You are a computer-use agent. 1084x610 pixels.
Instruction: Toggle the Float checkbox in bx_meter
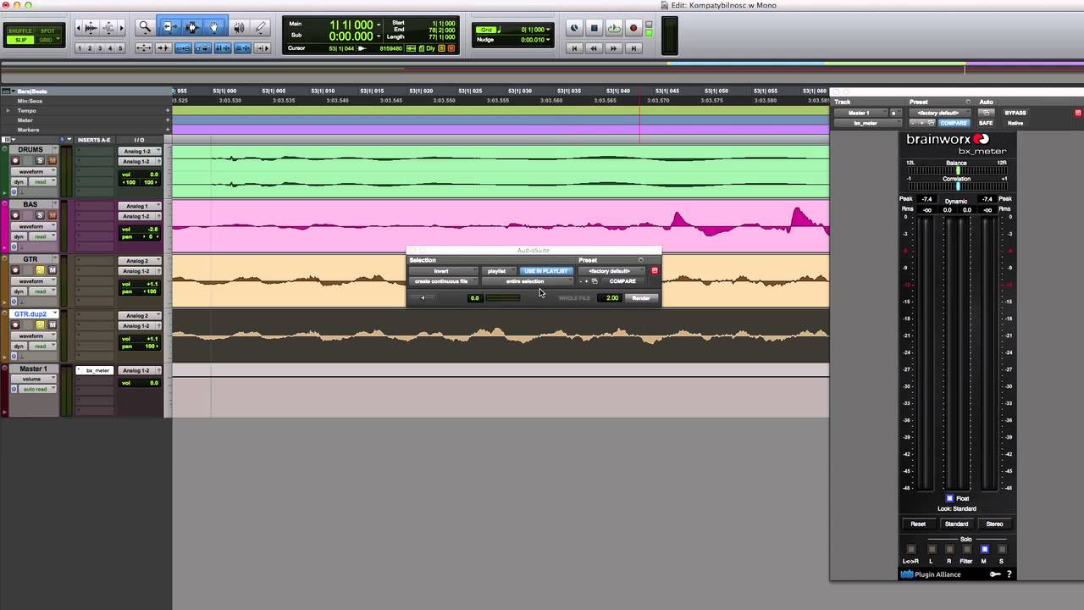pos(949,498)
